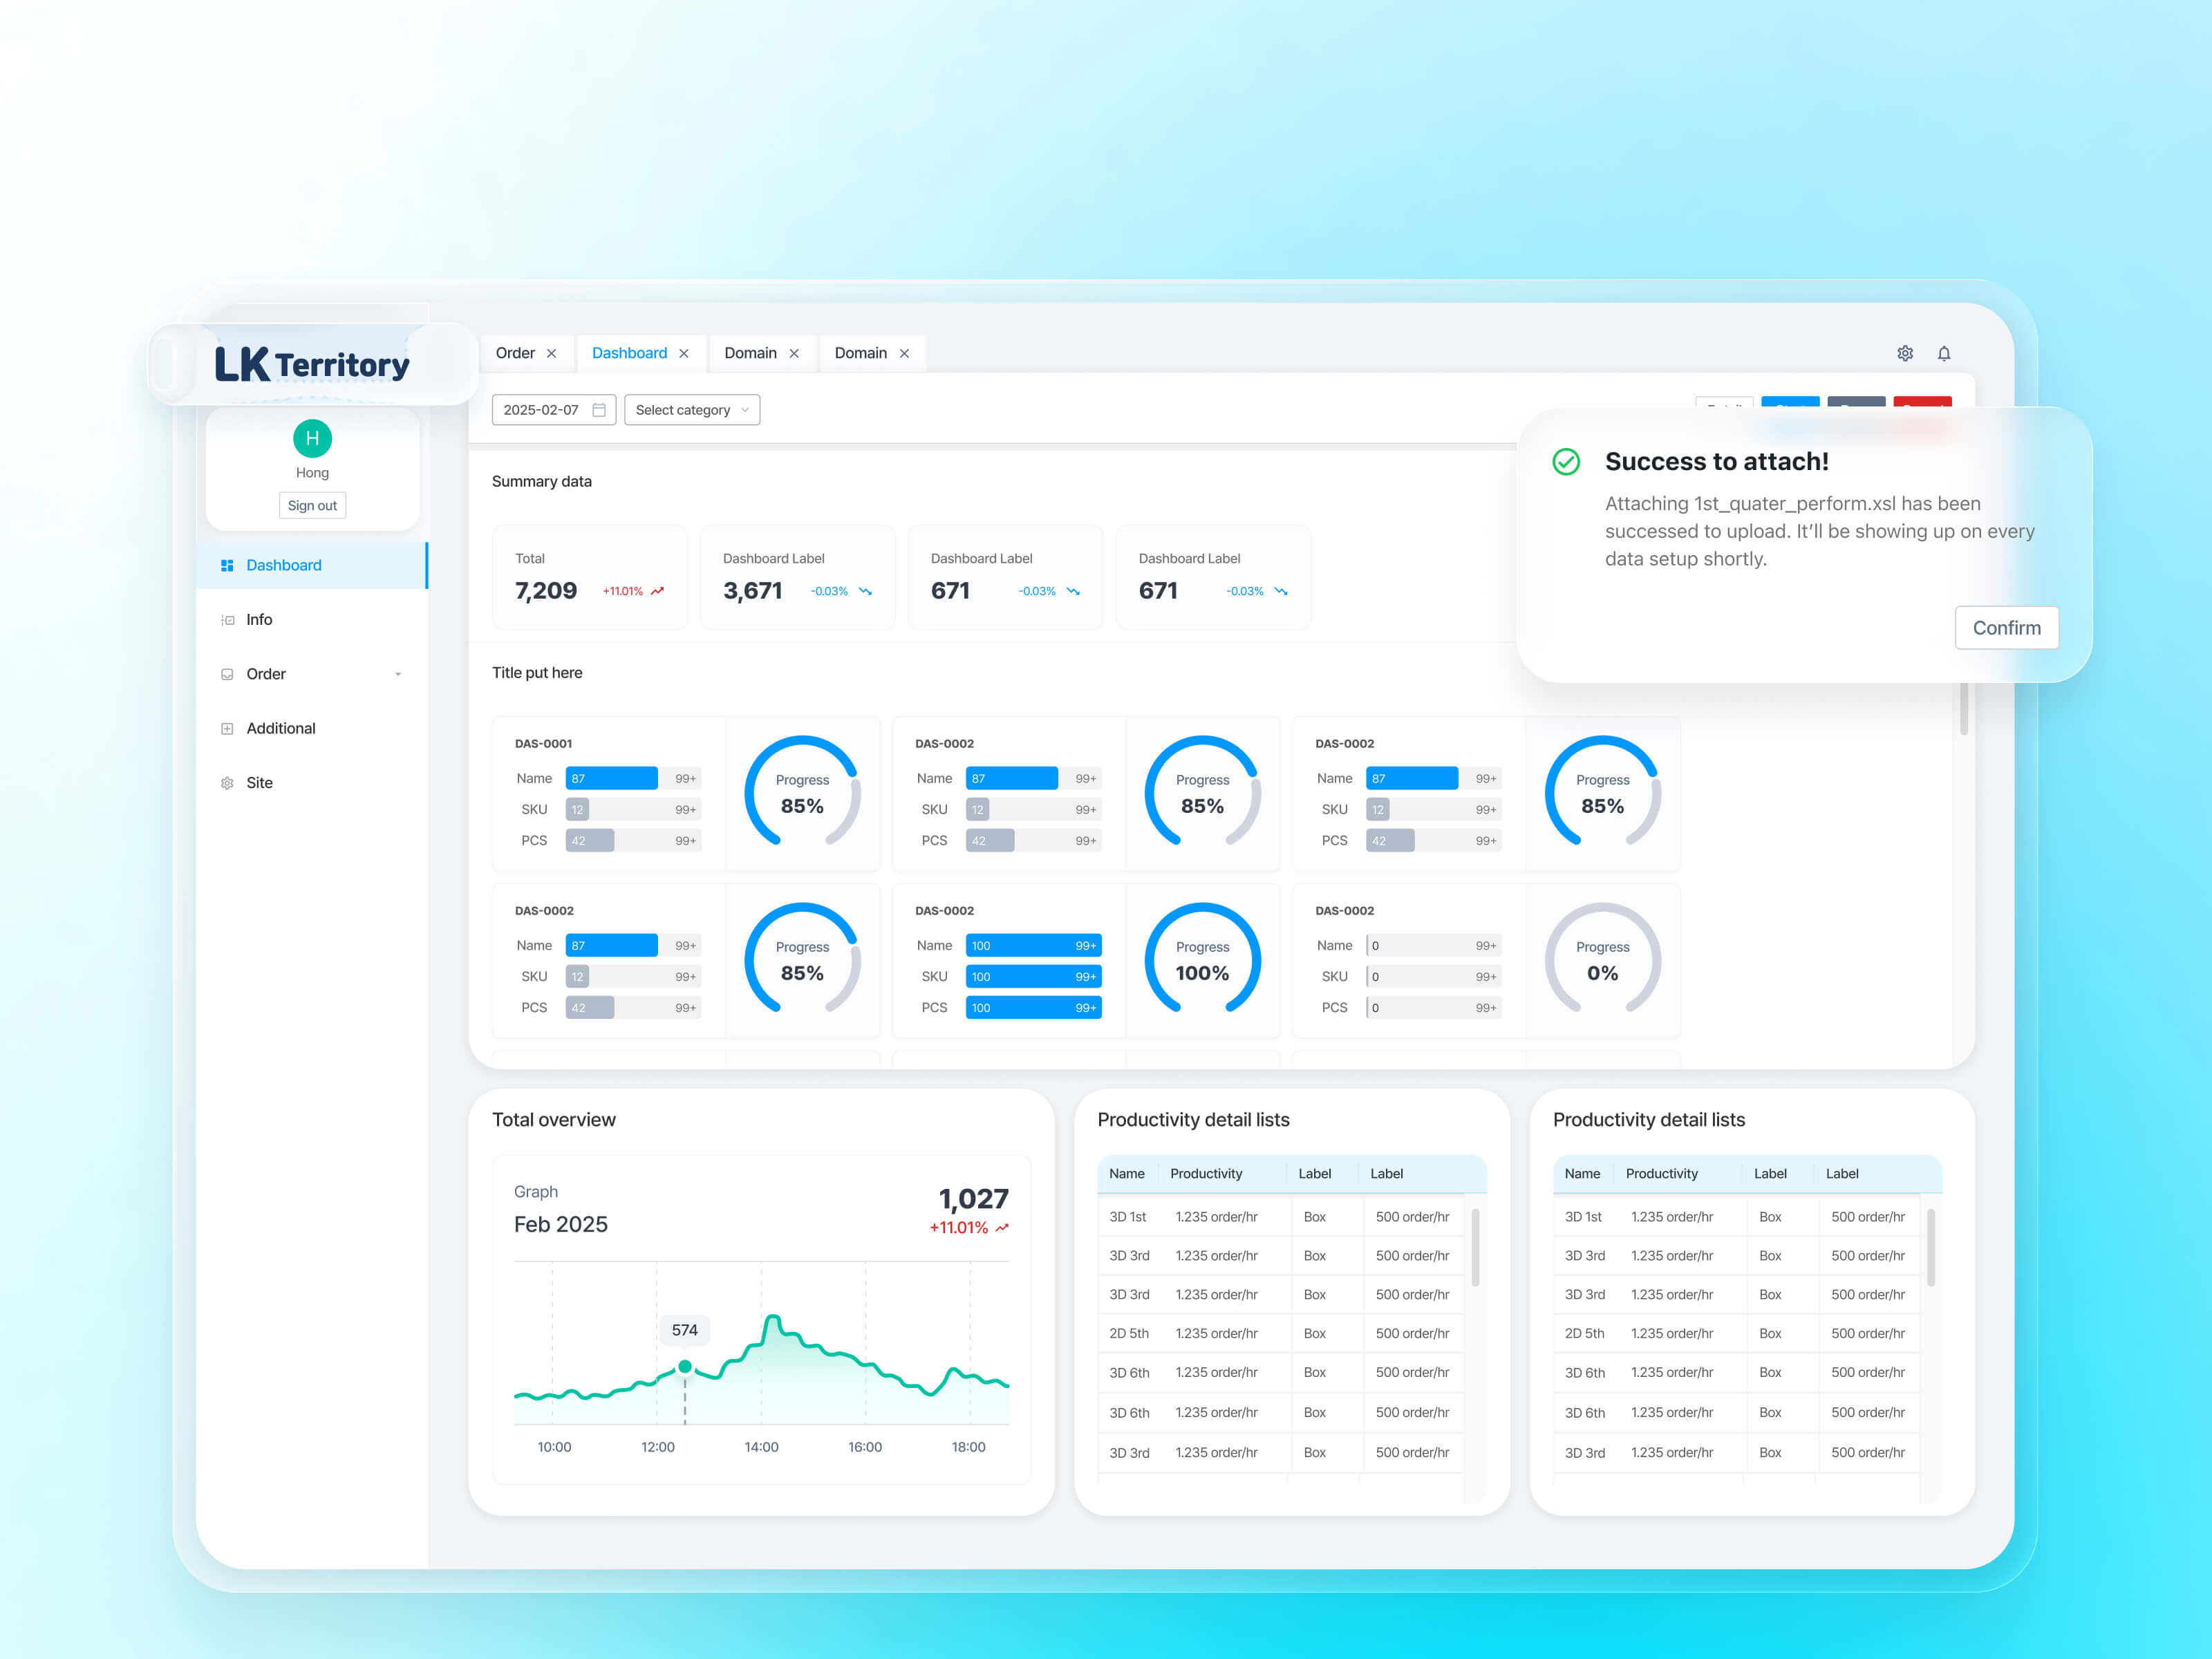
Task: Click Confirm in the success dialog
Action: [2006, 628]
